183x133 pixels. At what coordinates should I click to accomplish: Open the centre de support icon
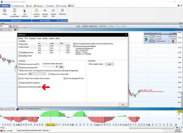pyautogui.click(x=36, y=11)
